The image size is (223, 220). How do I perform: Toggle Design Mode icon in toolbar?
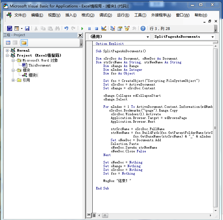point(104,28)
